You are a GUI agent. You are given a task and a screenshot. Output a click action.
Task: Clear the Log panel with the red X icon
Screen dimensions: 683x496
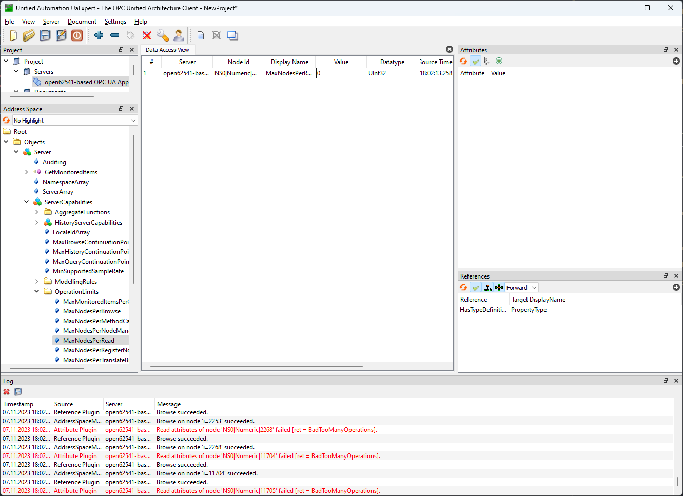pyautogui.click(x=6, y=391)
